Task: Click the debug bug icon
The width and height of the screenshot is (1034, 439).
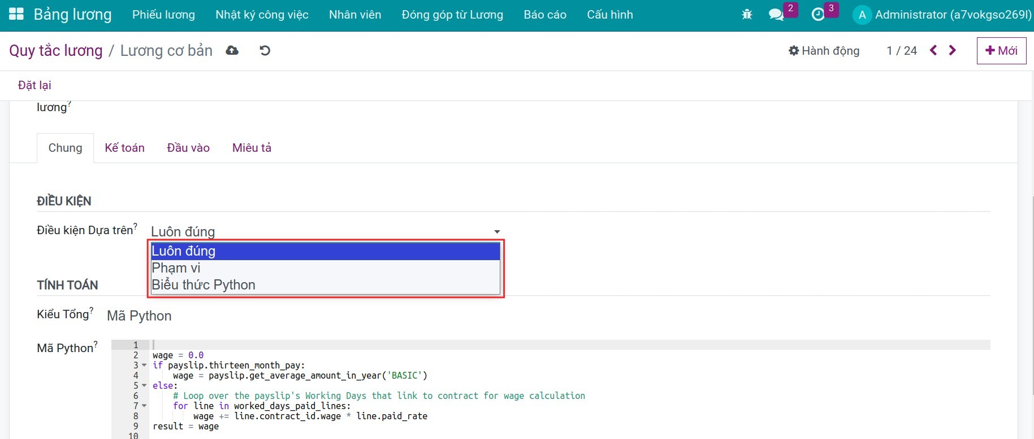Action: [747, 15]
